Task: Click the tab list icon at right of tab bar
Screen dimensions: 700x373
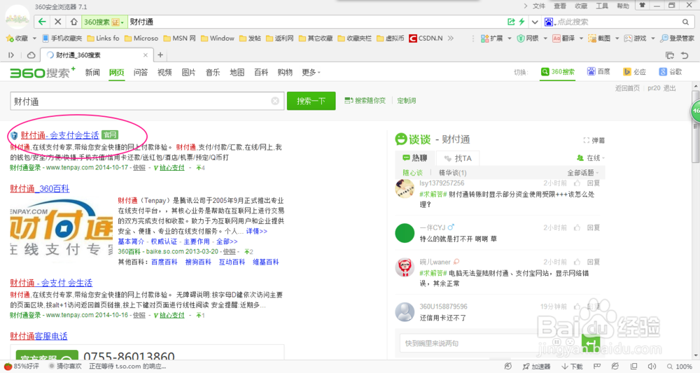Action: 670,55
